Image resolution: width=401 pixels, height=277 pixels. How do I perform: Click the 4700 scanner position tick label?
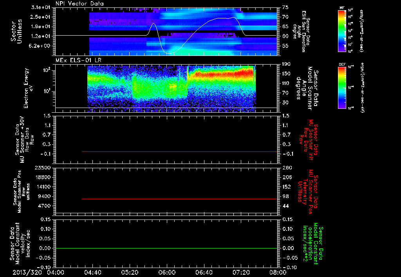click(45, 206)
